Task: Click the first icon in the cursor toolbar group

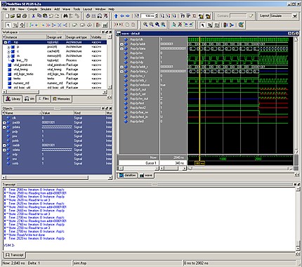Action: [x=174, y=25]
